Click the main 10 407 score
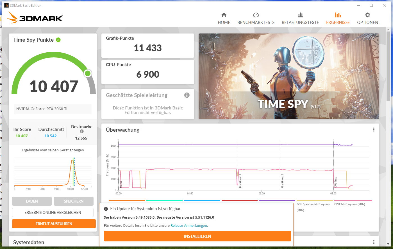 (x=54, y=86)
